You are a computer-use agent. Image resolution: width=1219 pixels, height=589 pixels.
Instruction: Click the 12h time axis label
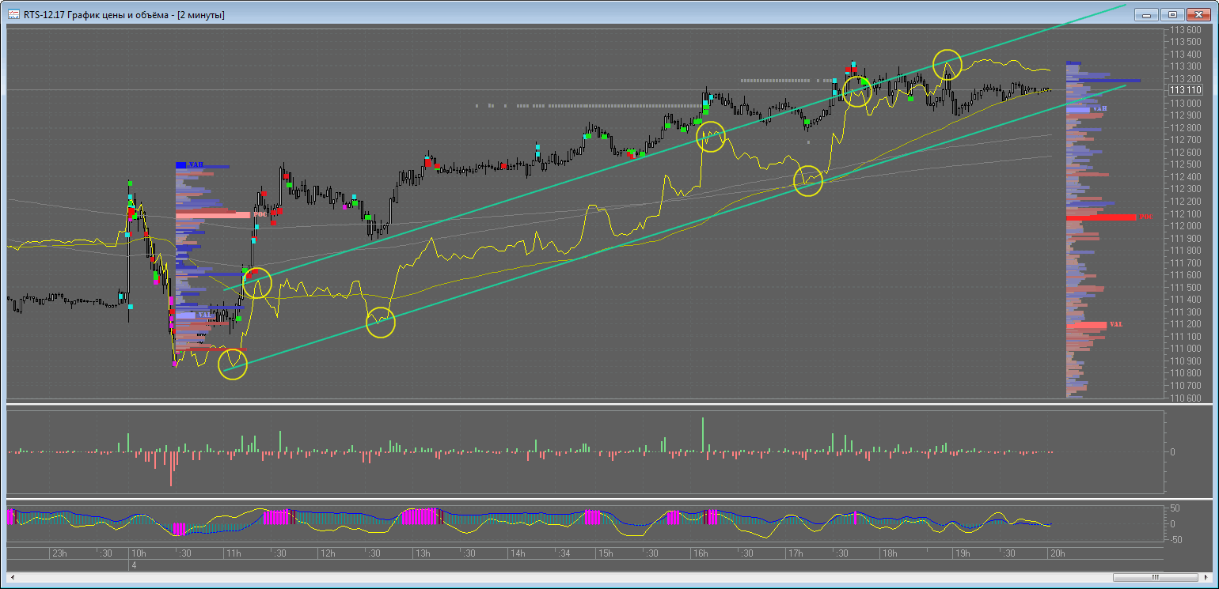click(x=328, y=553)
